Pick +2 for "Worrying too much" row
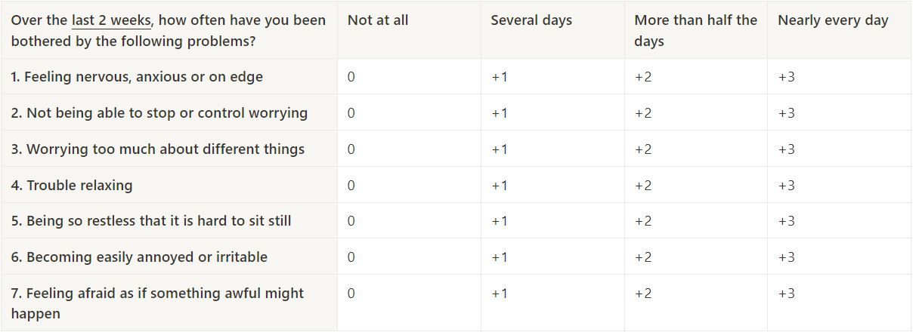This screenshot has height=332, width=913. [642, 149]
